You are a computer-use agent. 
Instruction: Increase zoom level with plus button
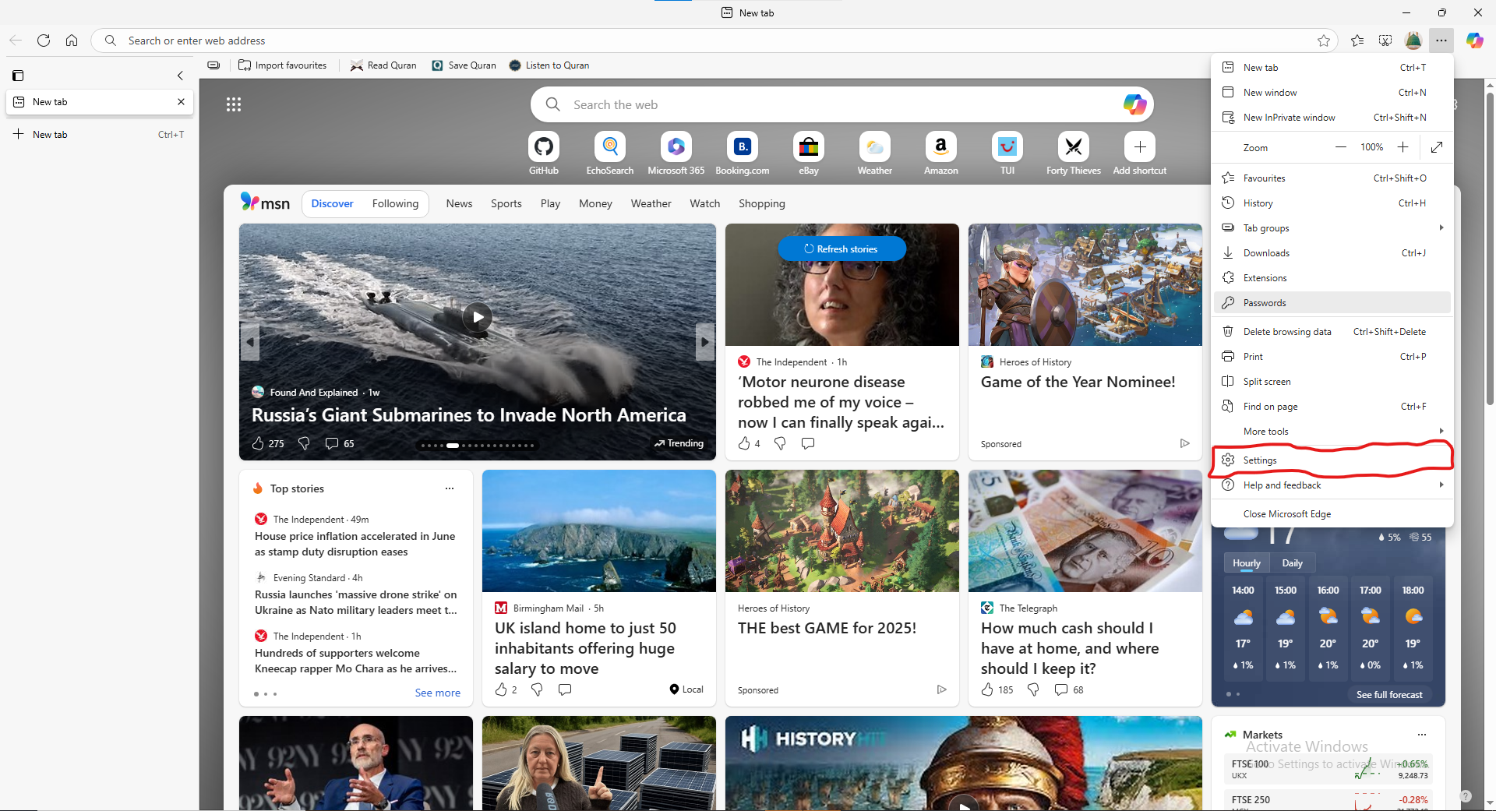pyautogui.click(x=1402, y=147)
